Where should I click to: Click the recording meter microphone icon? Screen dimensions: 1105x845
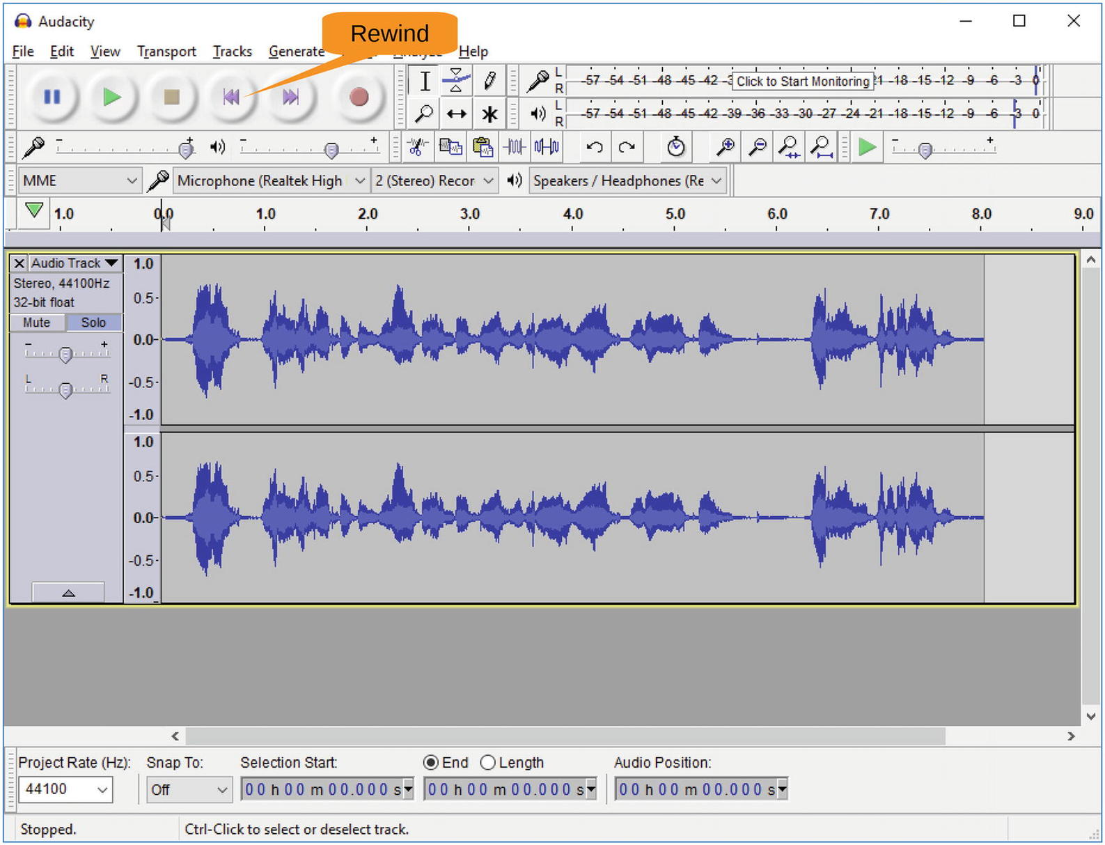tap(538, 81)
